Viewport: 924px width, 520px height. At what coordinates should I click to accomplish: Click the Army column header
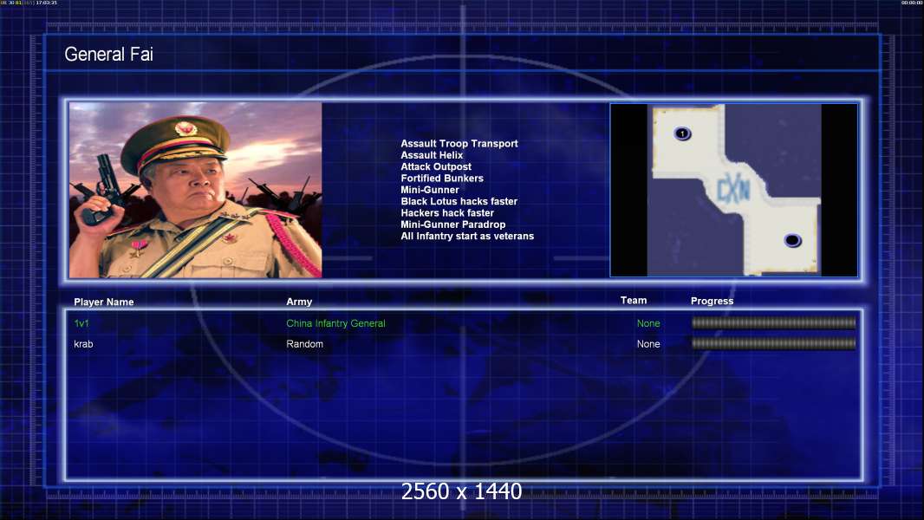coord(299,302)
